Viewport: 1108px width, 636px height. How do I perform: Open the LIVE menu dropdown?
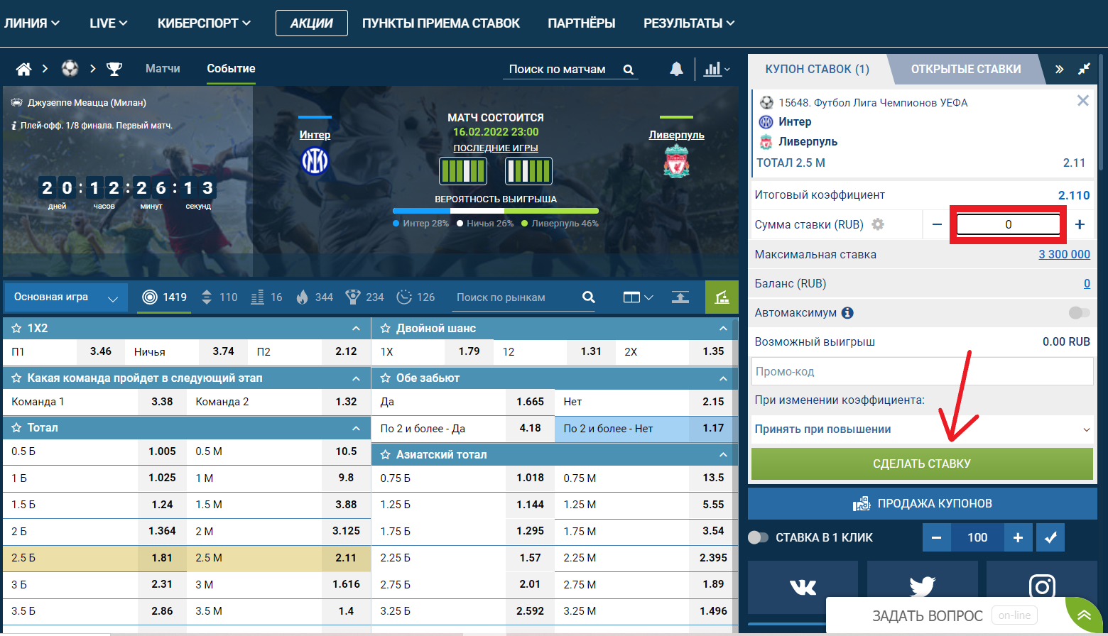click(108, 23)
